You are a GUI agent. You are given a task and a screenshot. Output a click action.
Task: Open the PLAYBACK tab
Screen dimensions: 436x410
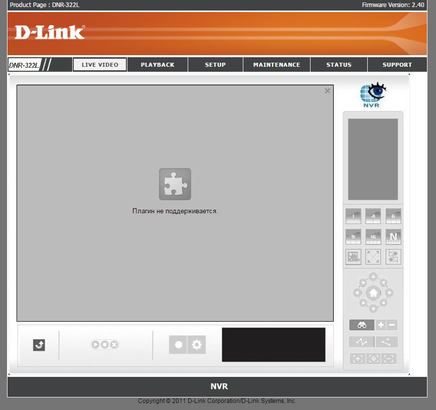(158, 65)
